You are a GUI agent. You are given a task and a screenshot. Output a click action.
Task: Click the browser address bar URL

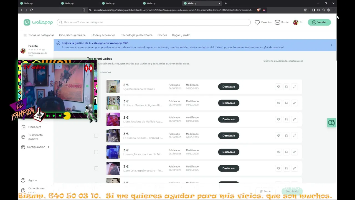[x=173, y=10]
